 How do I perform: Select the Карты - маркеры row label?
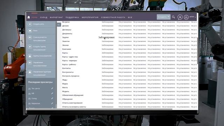coord(70,61)
